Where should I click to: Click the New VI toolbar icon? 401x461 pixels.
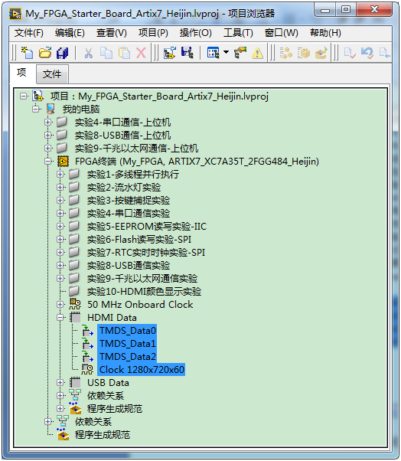pos(27,53)
